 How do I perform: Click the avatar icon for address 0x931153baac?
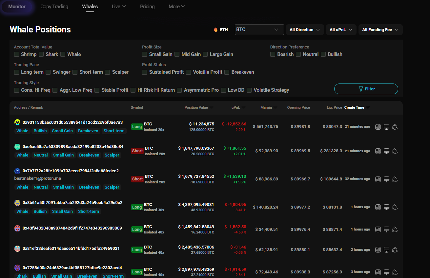(x=17, y=122)
